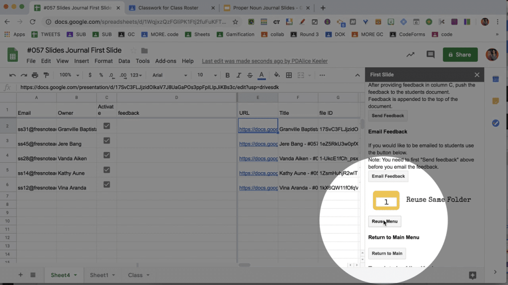This screenshot has width=508, height=285.
Task: Open the Add-ons menu
Action: click(x=166, y=61)
